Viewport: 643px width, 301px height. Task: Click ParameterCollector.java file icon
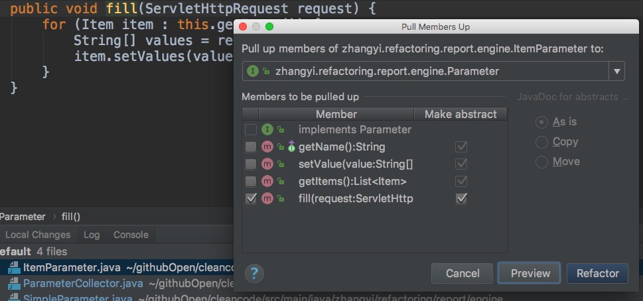click(x=15, y=284)
